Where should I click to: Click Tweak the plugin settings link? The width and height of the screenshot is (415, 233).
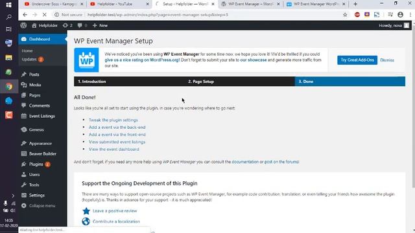point(113,120)
